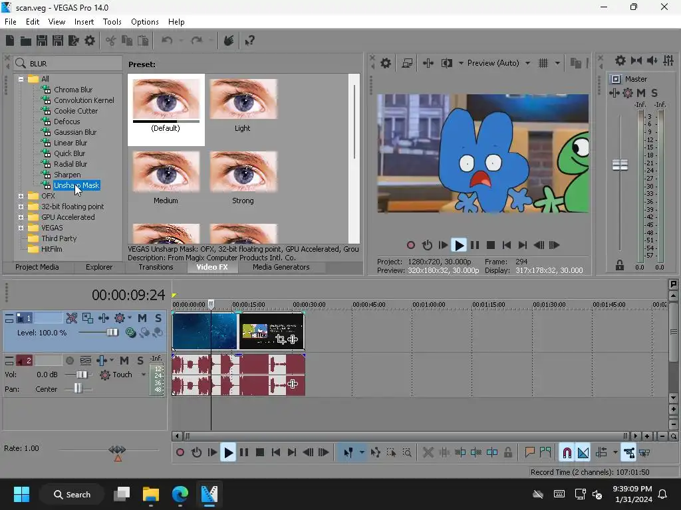Image resolution: width=681 pixels, height=510 pixels.
Task: Click the timeline zoom magnifier icon
Action: point(673,436)
